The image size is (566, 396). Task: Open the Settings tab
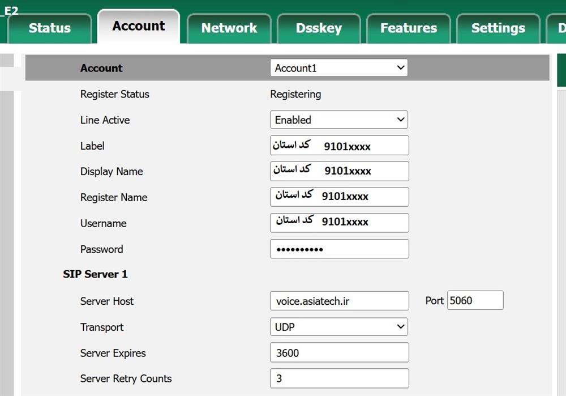click(498, 28)
